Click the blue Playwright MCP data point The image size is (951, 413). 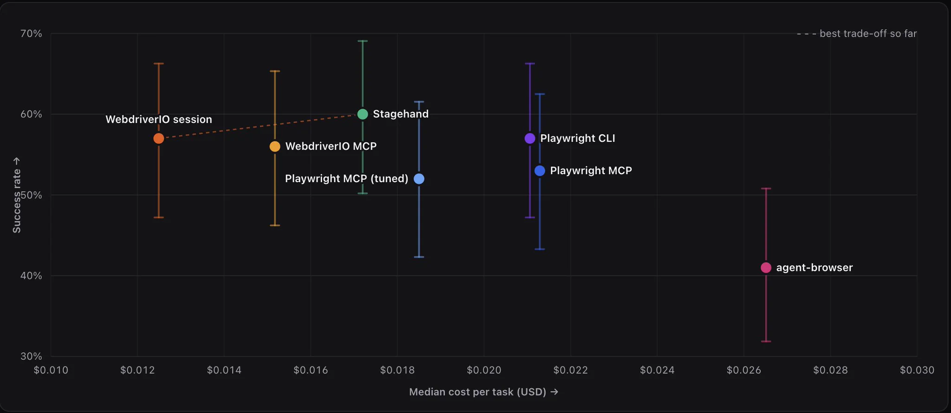pyautogui.click(x=540, y=171)
